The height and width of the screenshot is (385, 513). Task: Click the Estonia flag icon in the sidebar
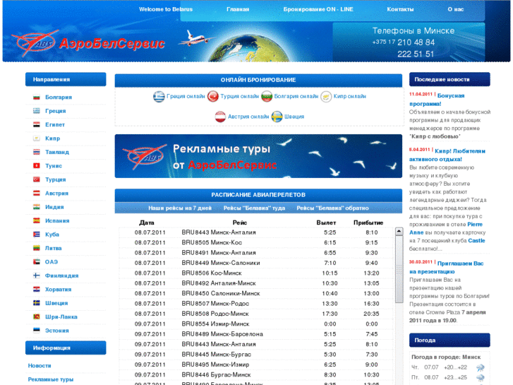pos(36,331)
